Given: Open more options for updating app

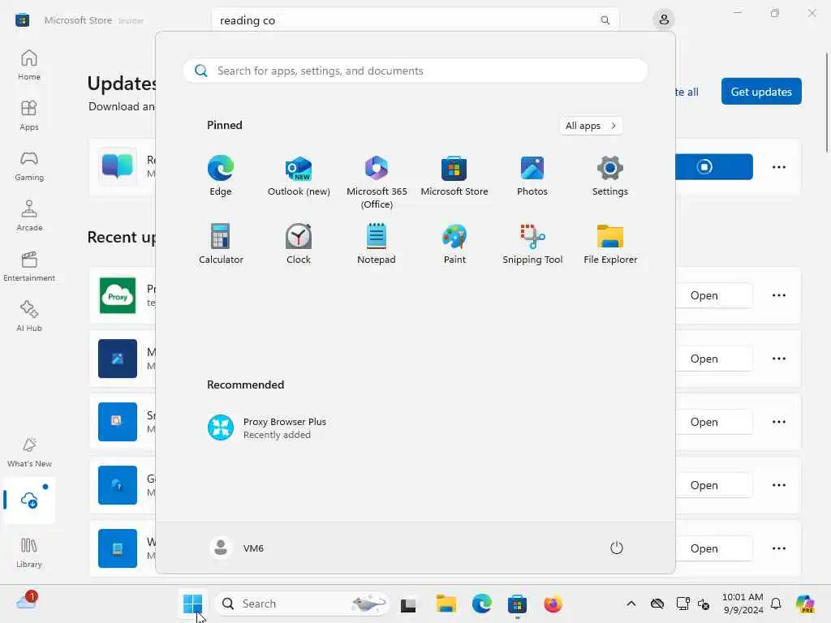Looking at the screenshot, I should point(778,167).
